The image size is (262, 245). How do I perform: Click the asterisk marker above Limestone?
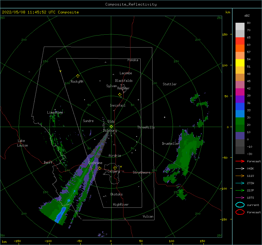click(x=55, y=110)
